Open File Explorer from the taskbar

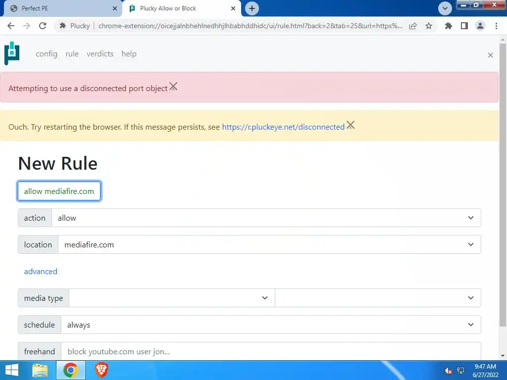tap(40, 370)
